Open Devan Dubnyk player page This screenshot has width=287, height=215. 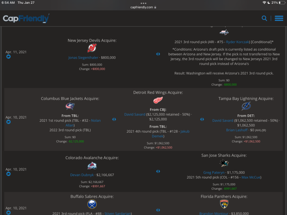(x=82, y=175)
